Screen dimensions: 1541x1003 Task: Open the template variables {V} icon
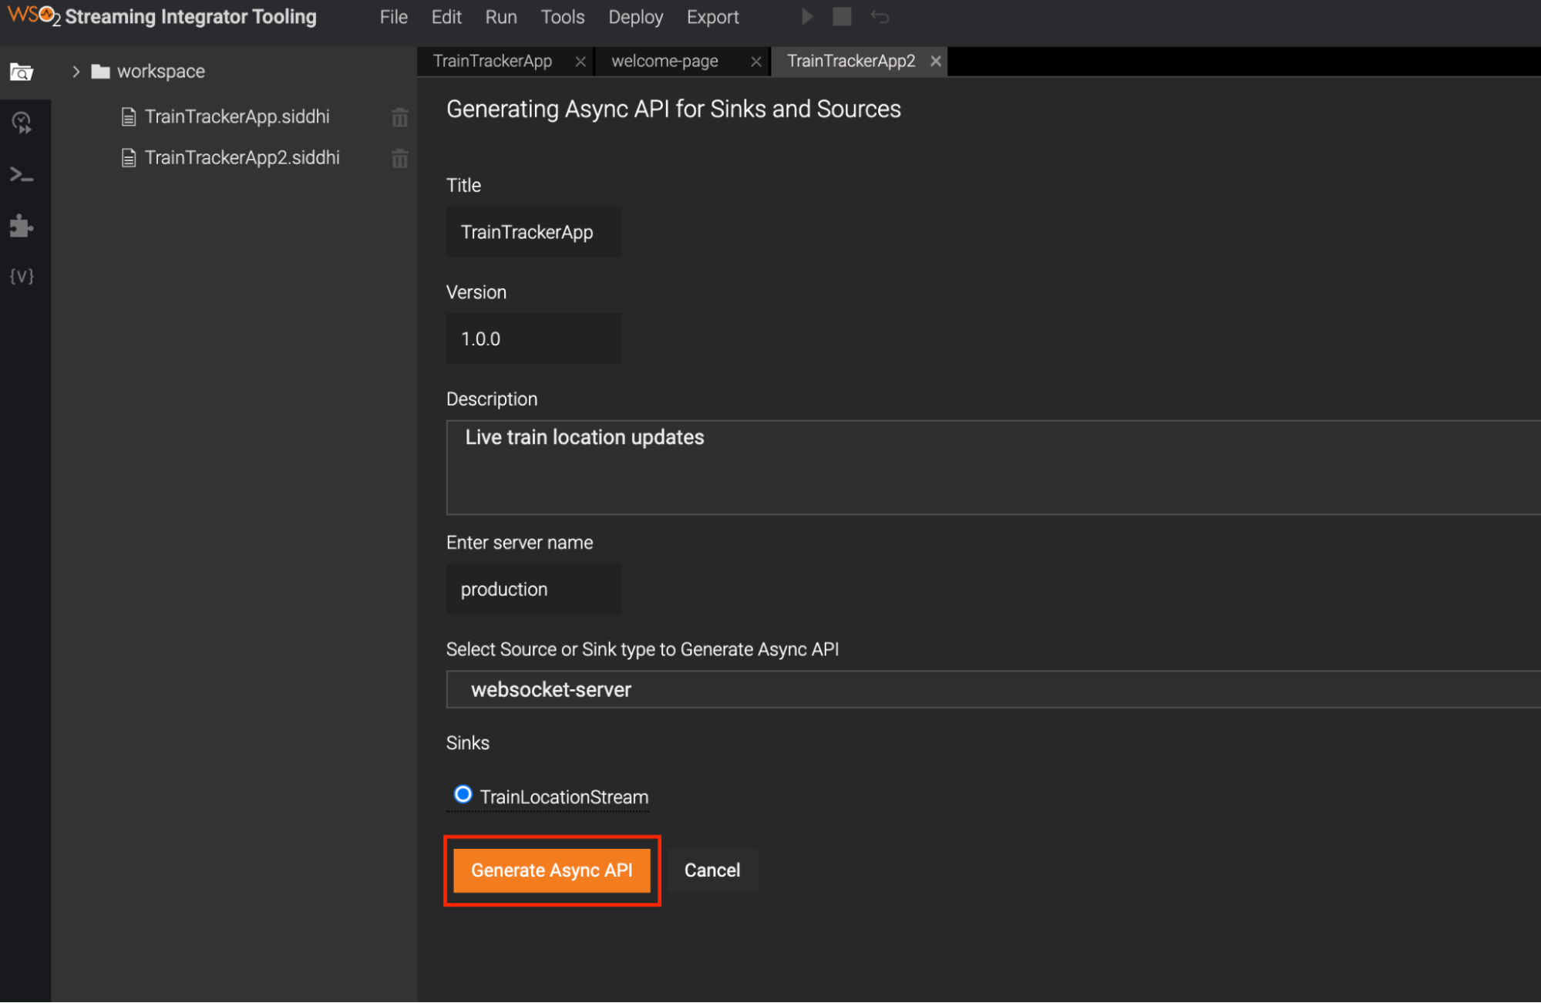coord(22,276)
